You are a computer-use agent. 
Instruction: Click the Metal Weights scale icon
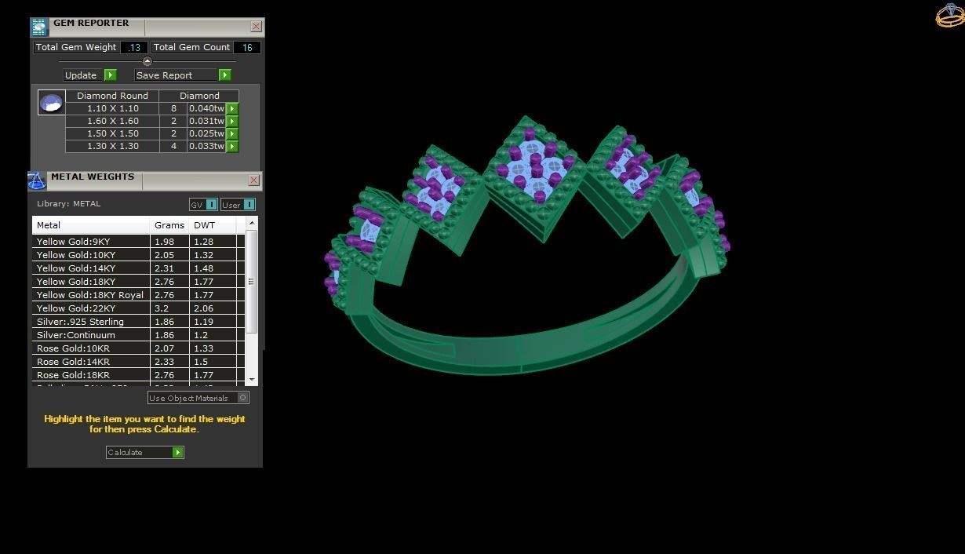(37, 181)
